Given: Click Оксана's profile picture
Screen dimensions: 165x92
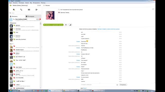Looking at the screenshot, I should (50, 15).
